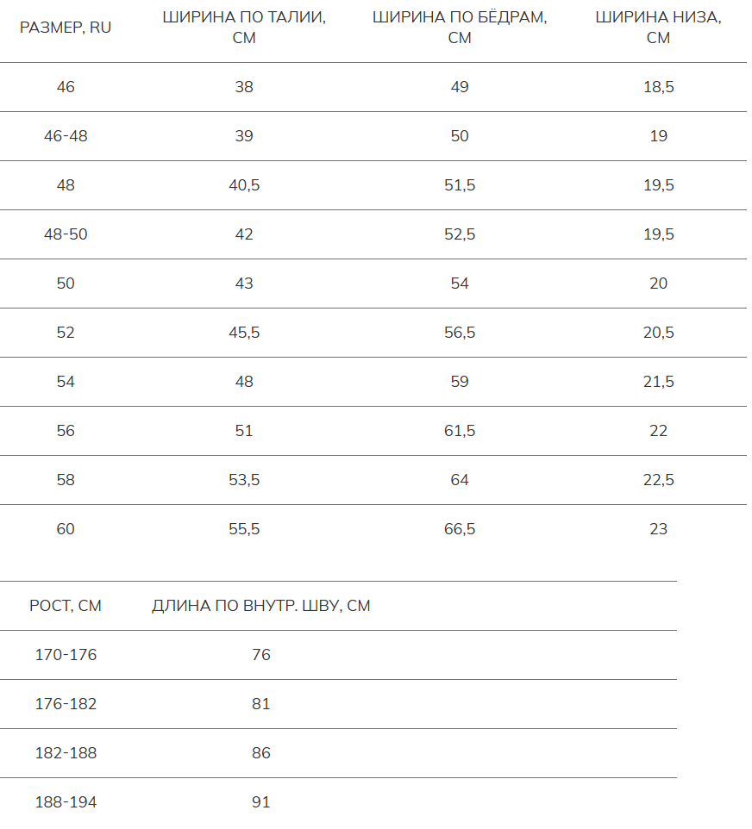Click inseam length value 91

coord(260,802)
